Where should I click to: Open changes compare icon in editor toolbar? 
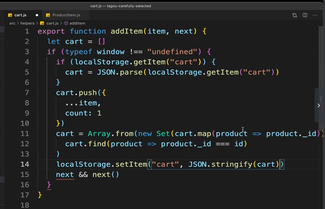pos(294,15)
